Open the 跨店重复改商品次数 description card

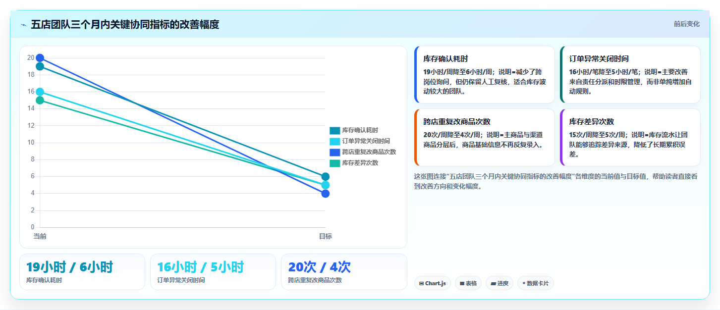coord(484,137)
